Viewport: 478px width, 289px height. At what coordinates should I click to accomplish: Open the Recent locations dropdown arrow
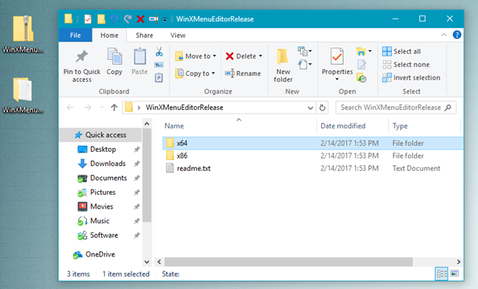[x=102, y=108]
